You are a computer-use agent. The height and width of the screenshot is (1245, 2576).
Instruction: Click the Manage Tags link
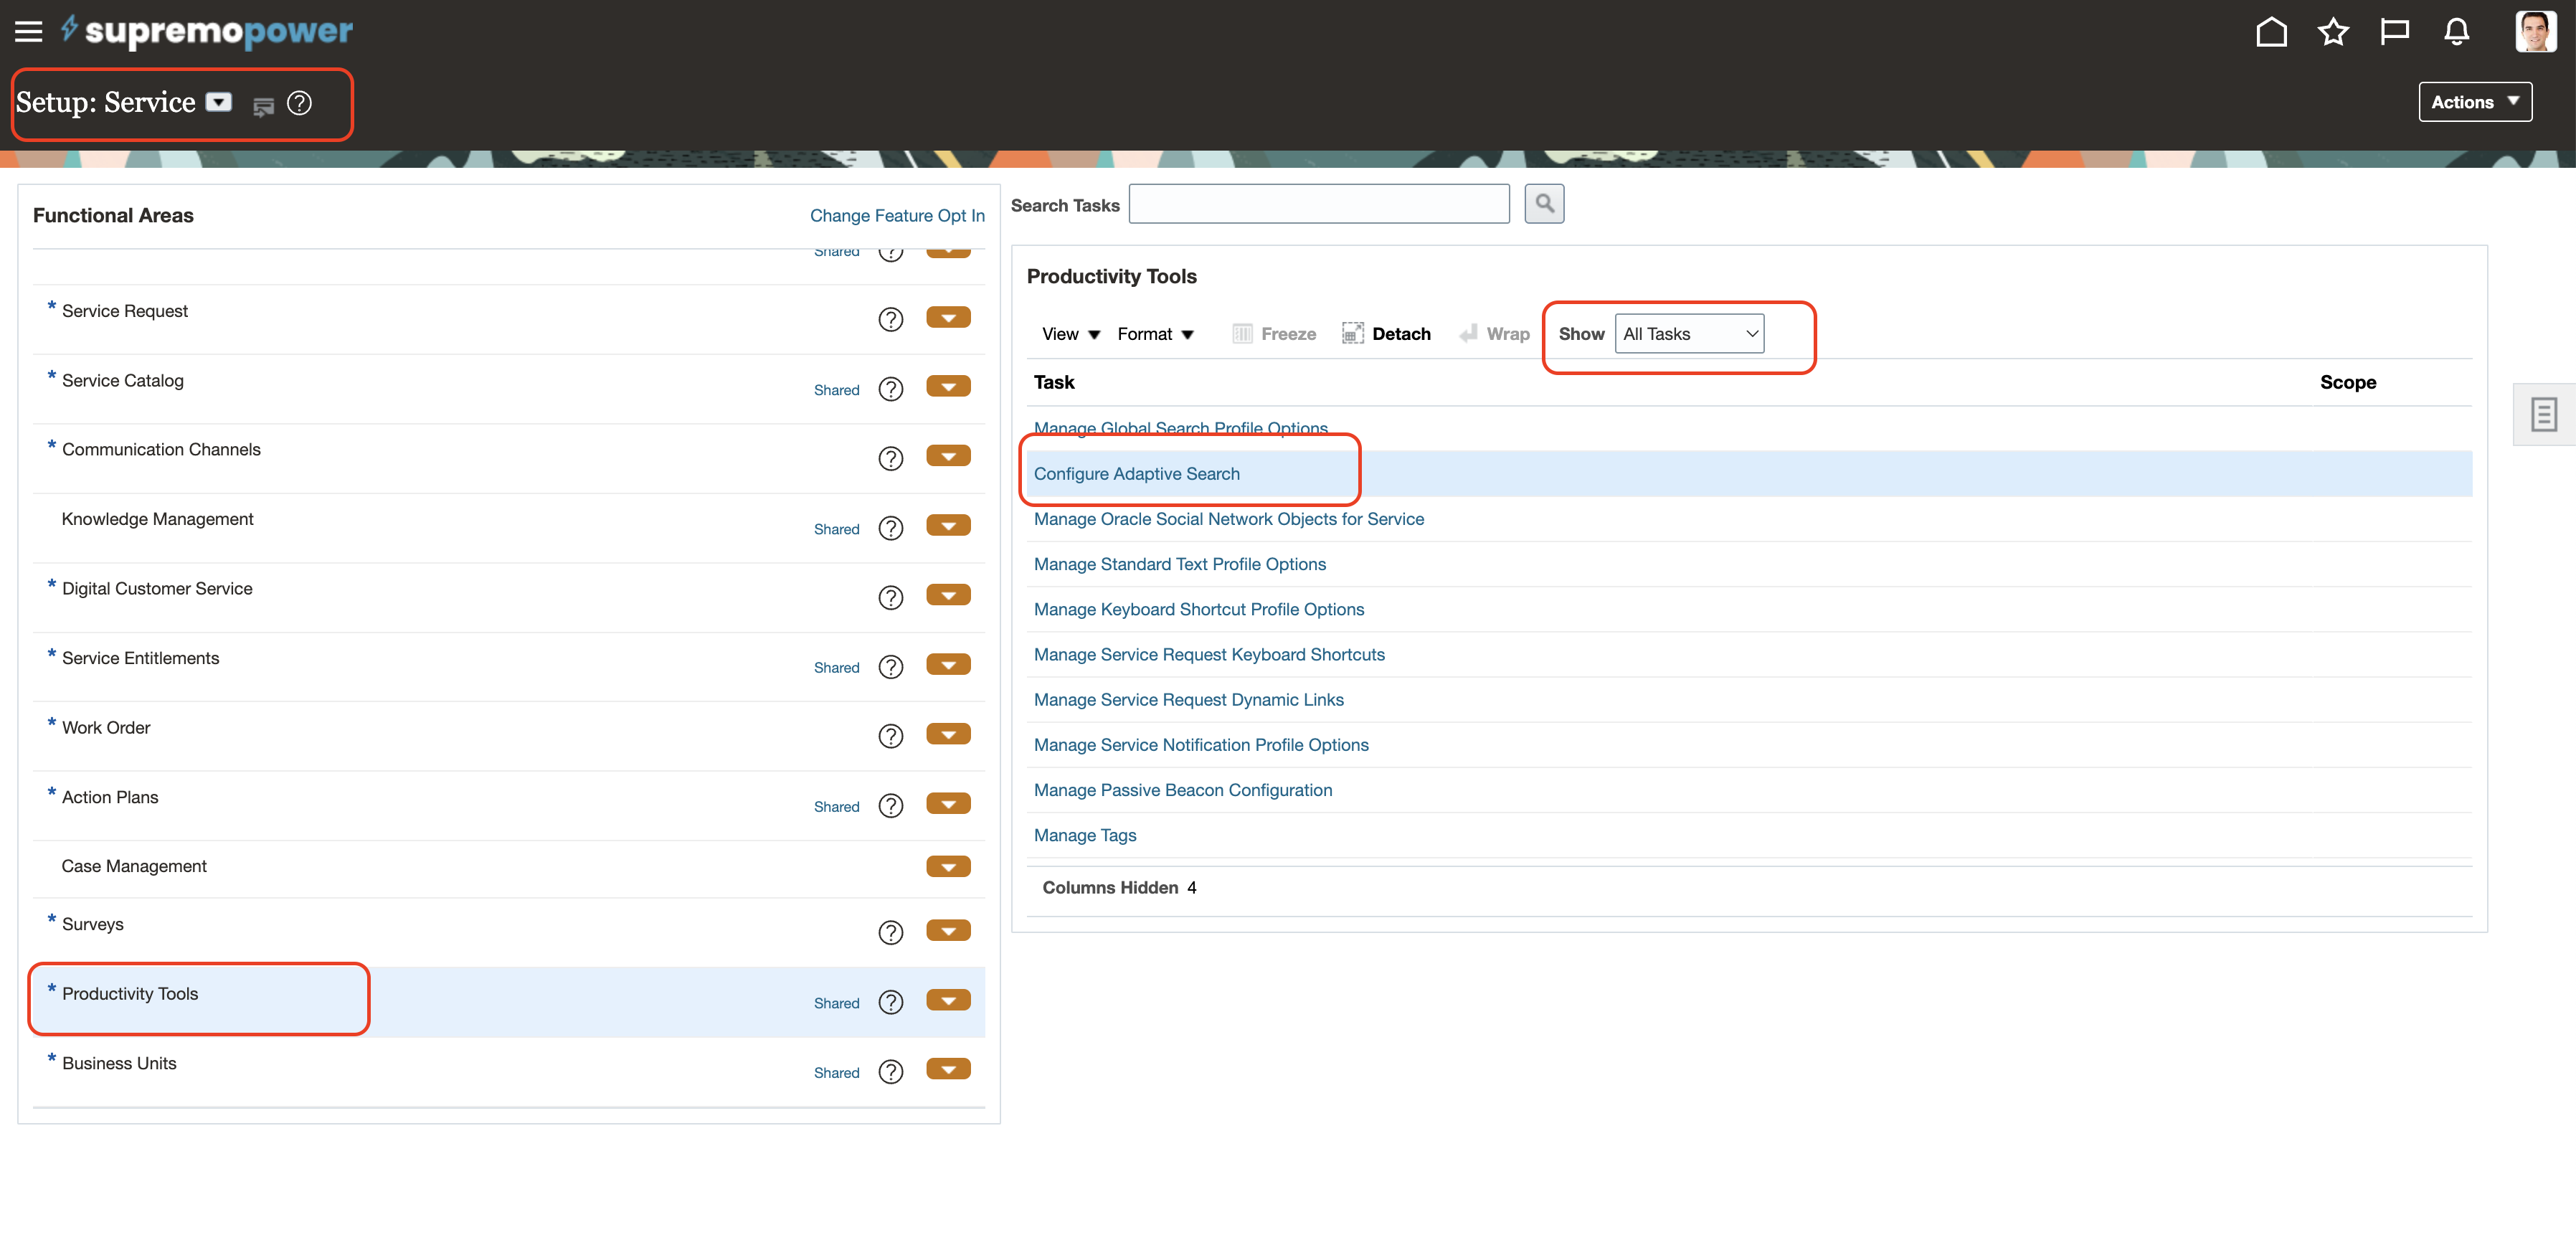[x=1085, y=835]
